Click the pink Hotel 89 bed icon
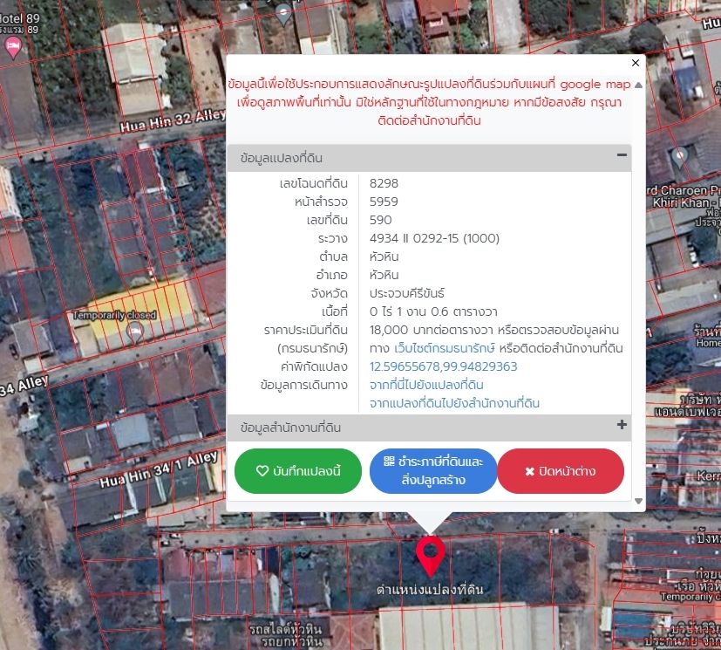The height and width of the screenshot is (650, 721). point(13,47)
